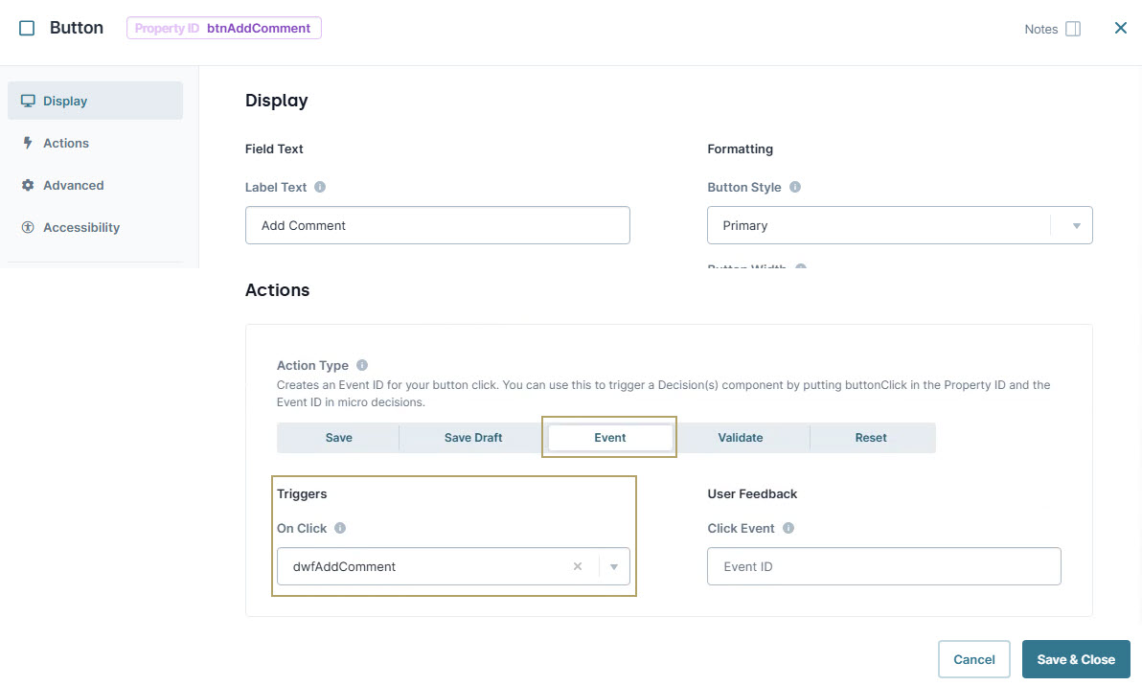The width and height of the screenshot is (1142, 686).
Task: Select the Save Draft action type
Action: point(471,437)
